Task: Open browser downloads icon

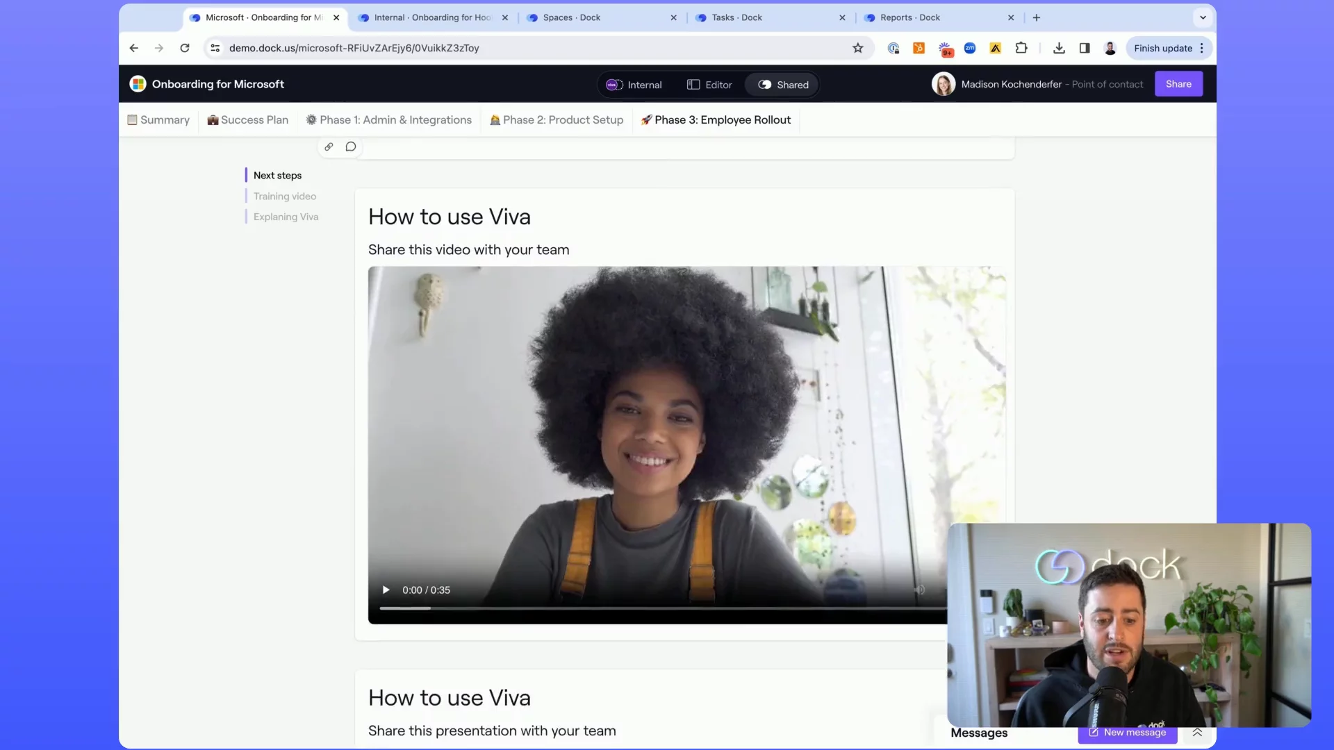Action: (x=1059, y=48)
